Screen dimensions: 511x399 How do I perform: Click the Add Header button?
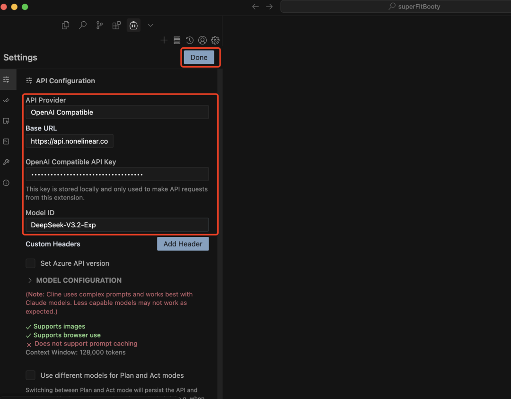[x=183, y=244]
